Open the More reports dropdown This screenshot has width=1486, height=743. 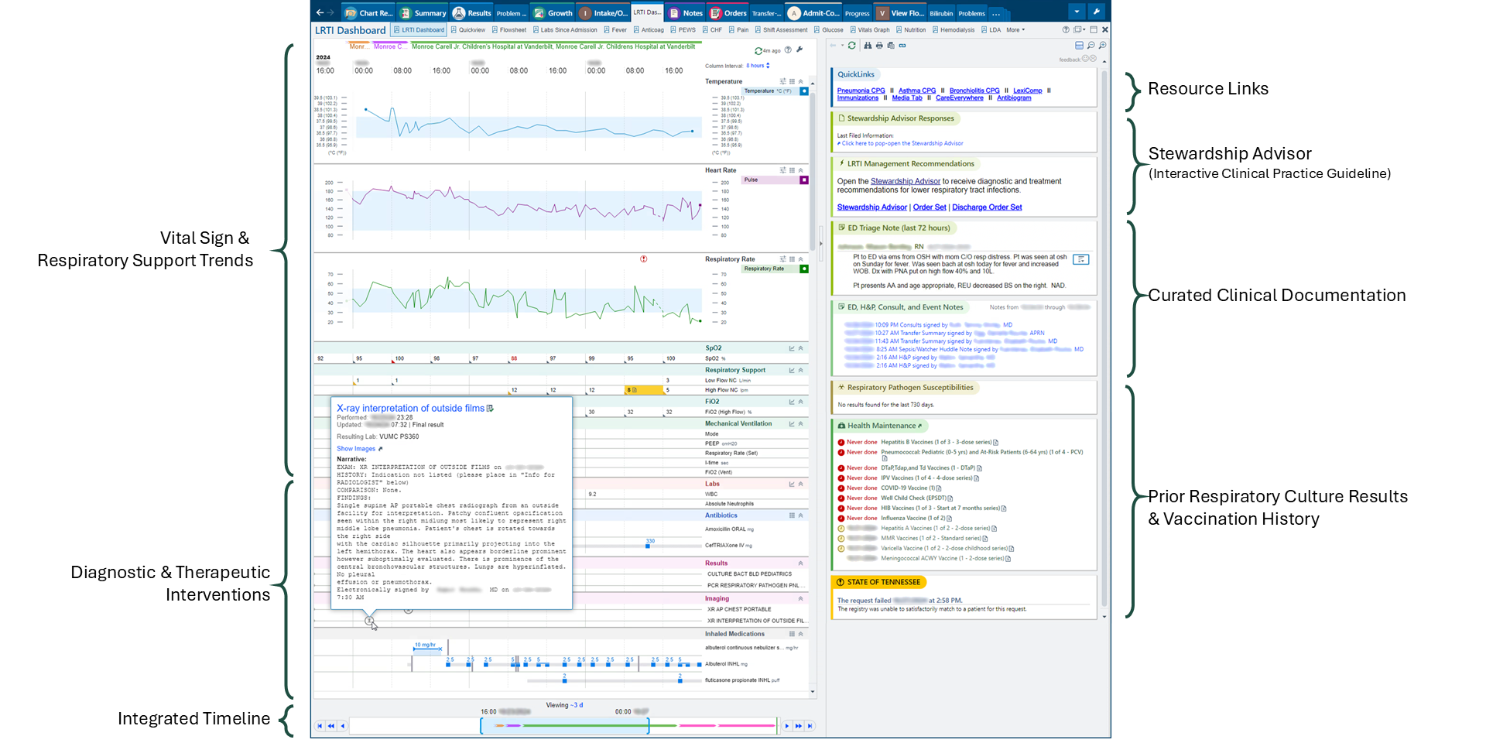click(1015, 30)
